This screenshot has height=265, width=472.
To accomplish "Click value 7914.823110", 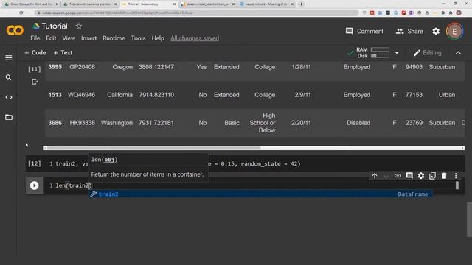I will pos(156,95).
